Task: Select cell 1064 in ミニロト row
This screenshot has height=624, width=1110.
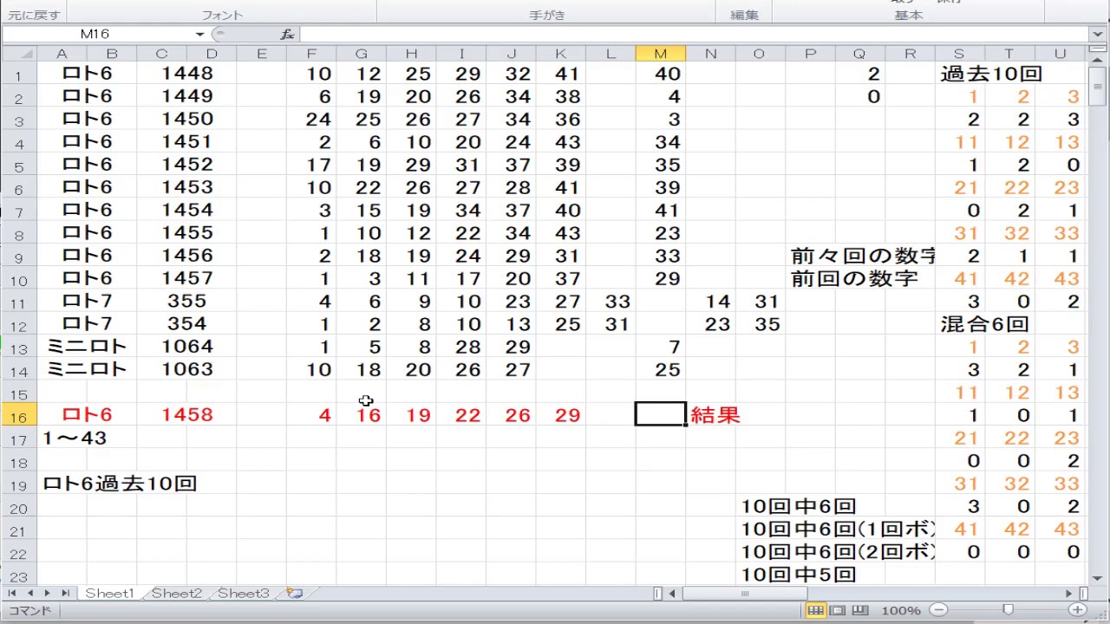Action: tap(186, 347)
